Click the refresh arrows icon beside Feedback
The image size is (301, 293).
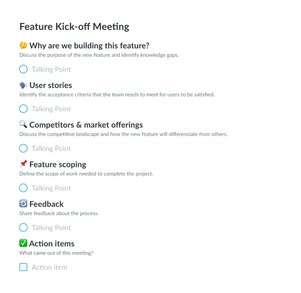click(x=23, y=204)
